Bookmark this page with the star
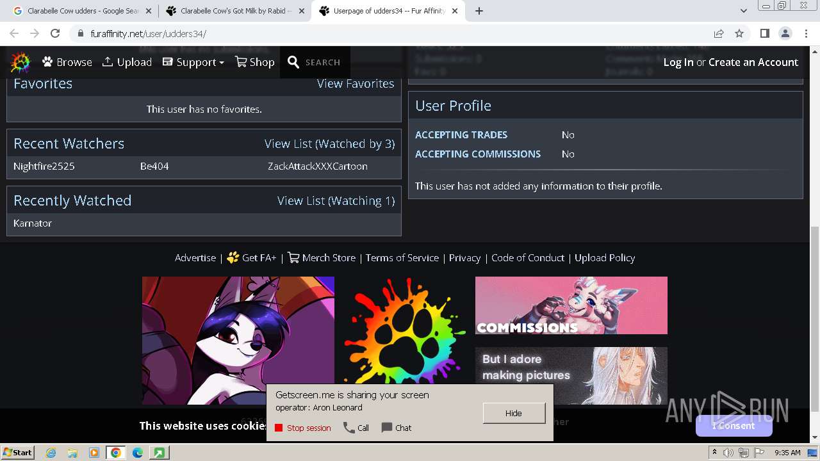Viewport: 820px width, 461px height. (739, 33)
